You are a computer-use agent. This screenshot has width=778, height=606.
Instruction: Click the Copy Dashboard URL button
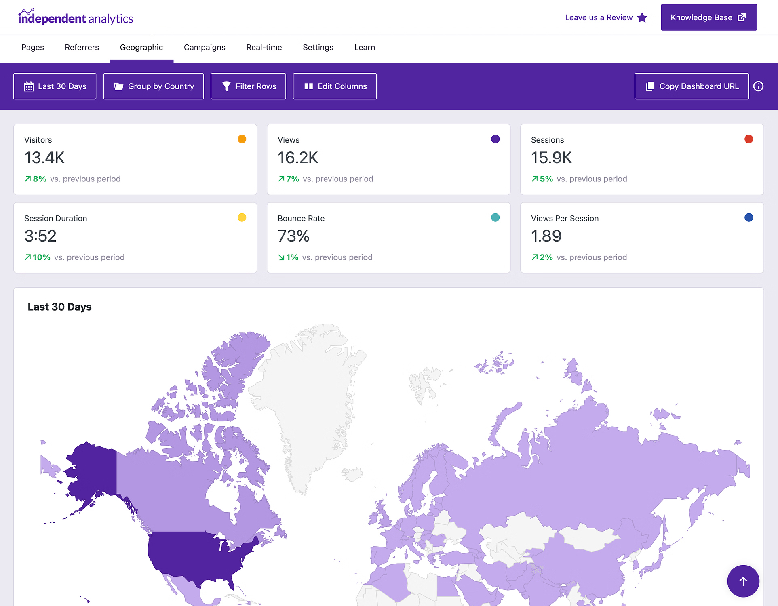click(x=692, y=86)
